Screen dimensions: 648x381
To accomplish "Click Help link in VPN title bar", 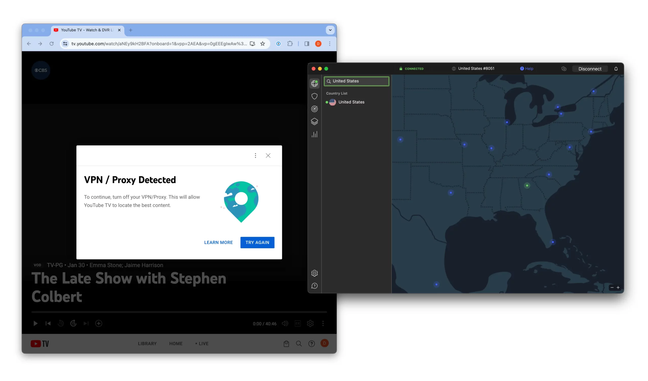I will (526, 69).
